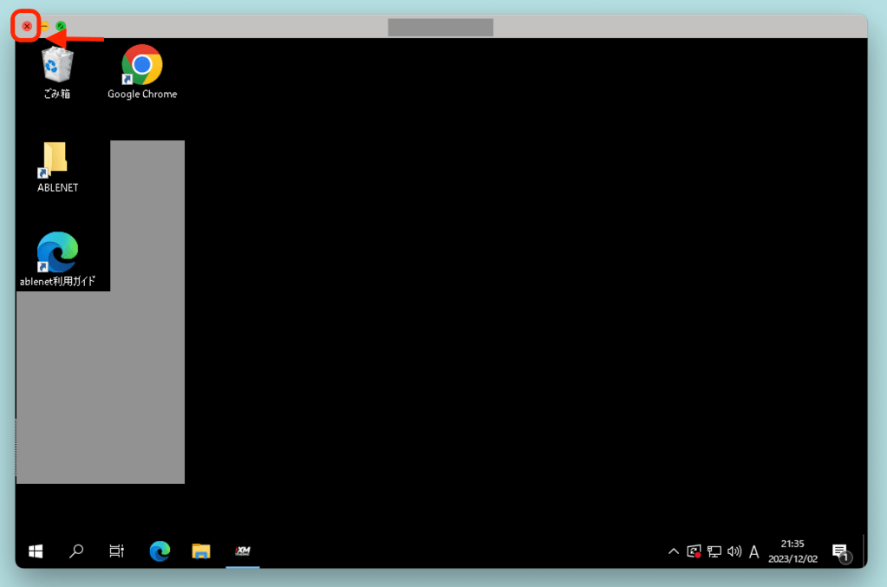887x587 pixels.
Task: Click the tray icon with red dot
Action: (694, 551)
